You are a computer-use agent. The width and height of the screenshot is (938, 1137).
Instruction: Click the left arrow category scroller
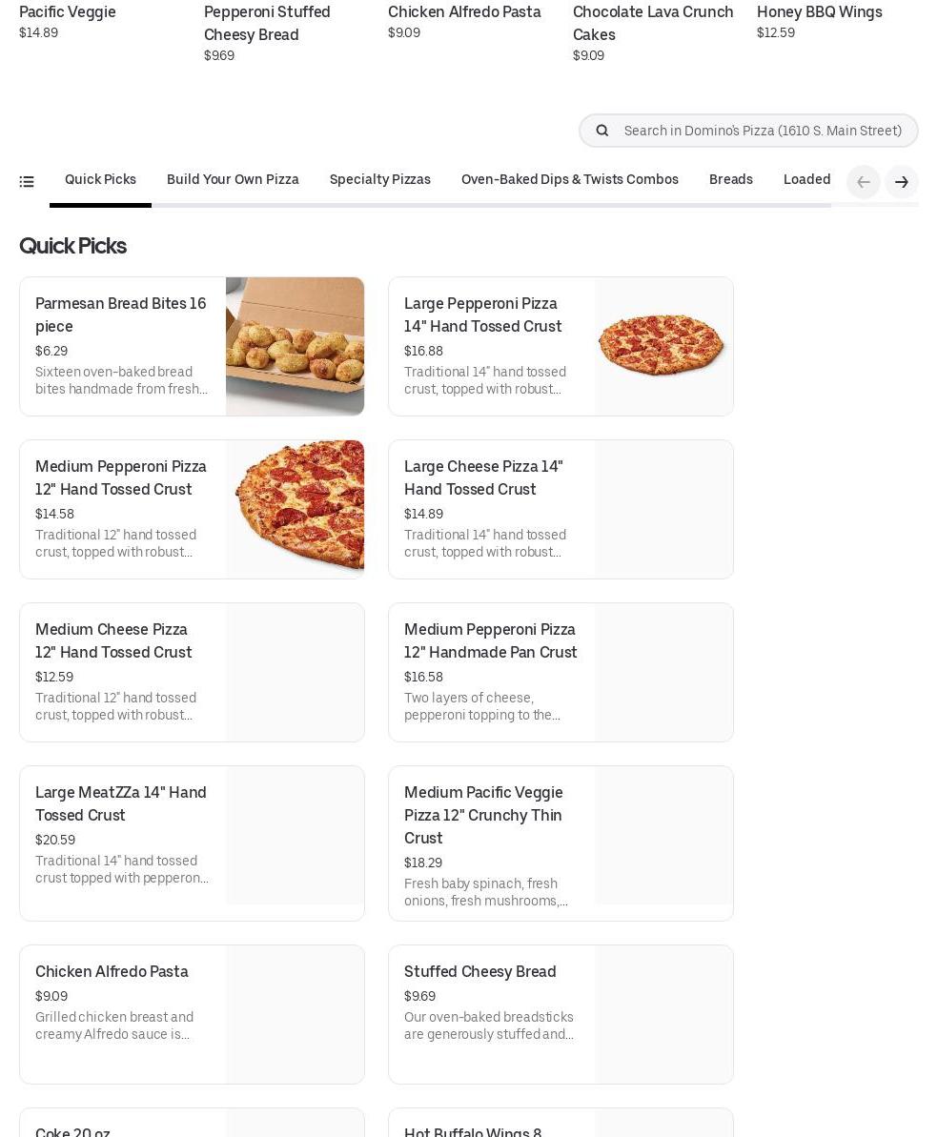pyautogui.click(x=863, y=182)
